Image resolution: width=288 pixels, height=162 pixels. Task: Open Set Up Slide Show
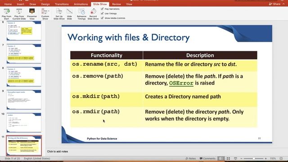59,14
